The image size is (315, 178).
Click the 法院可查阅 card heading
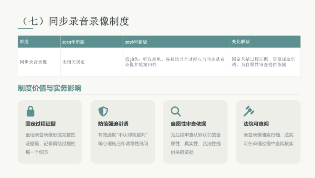click(x=256, y=124)
